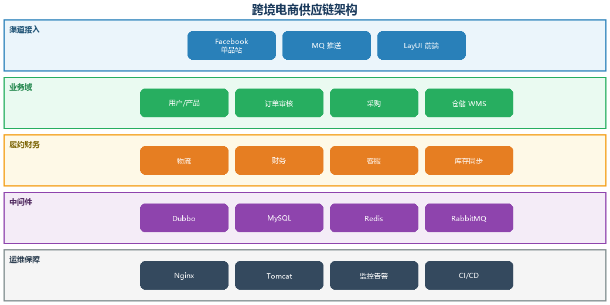
Task: Click the 采购 module
Action: tap(374, 103)
